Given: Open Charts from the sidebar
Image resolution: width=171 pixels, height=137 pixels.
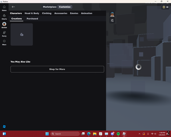Looking at the screenshot, I should (x=4, y=17).
